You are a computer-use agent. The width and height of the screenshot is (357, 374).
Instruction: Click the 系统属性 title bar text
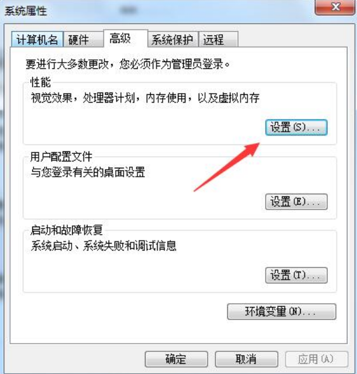pyautogui.click(x=26, y=11)
